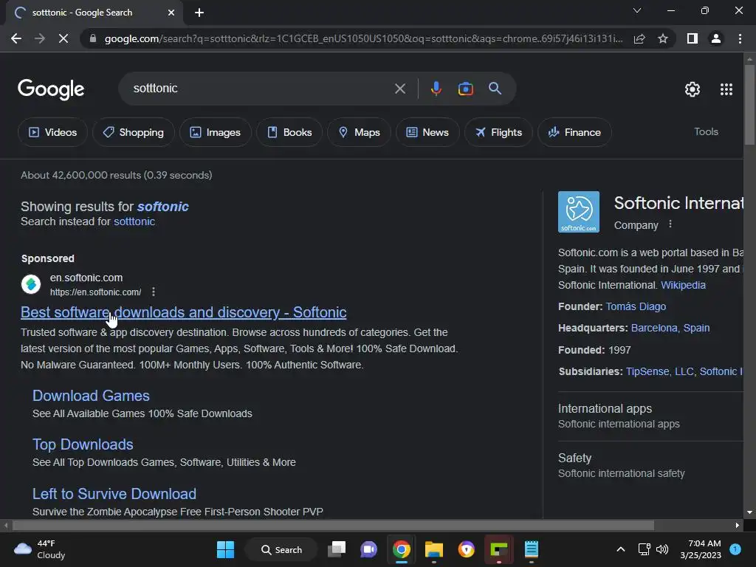Switch to the Books results tab
The width and height of the screenshot is (756, 567).
(289, 132)
